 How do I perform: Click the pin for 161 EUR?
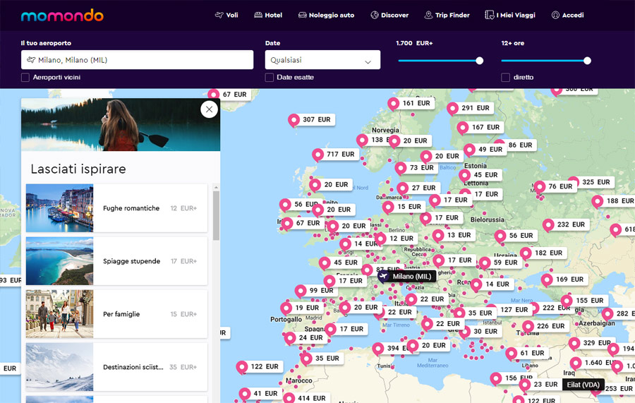coord(393,104)
